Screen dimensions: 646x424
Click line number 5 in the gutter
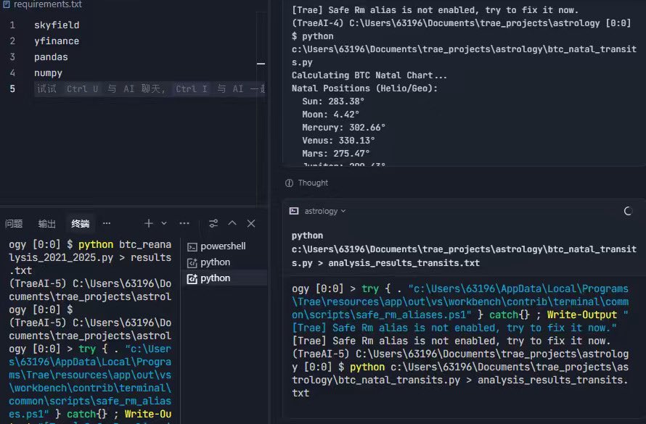pyautogui.click(x=12, y=89)
